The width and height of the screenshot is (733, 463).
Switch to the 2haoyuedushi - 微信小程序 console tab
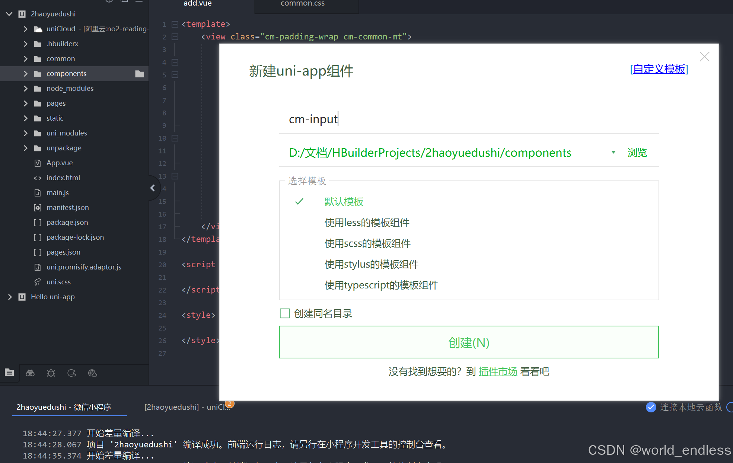pyautogui.click(x=63, y=407)
